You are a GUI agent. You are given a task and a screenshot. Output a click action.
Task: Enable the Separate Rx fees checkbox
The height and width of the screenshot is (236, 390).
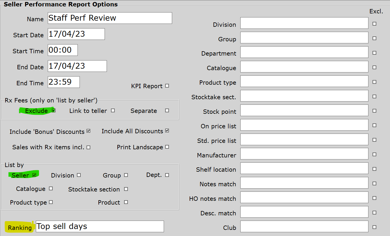click(167, 111)
